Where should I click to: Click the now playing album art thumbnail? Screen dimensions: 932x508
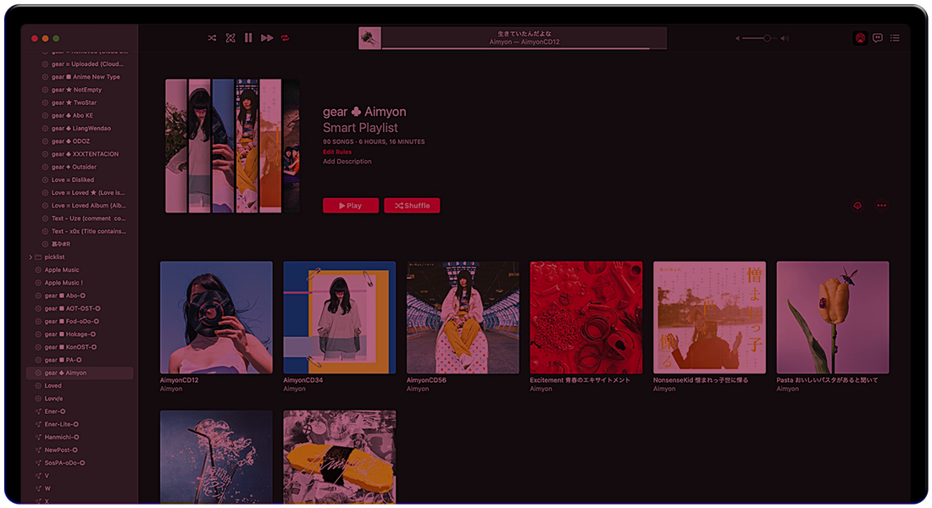pos(369,38)
